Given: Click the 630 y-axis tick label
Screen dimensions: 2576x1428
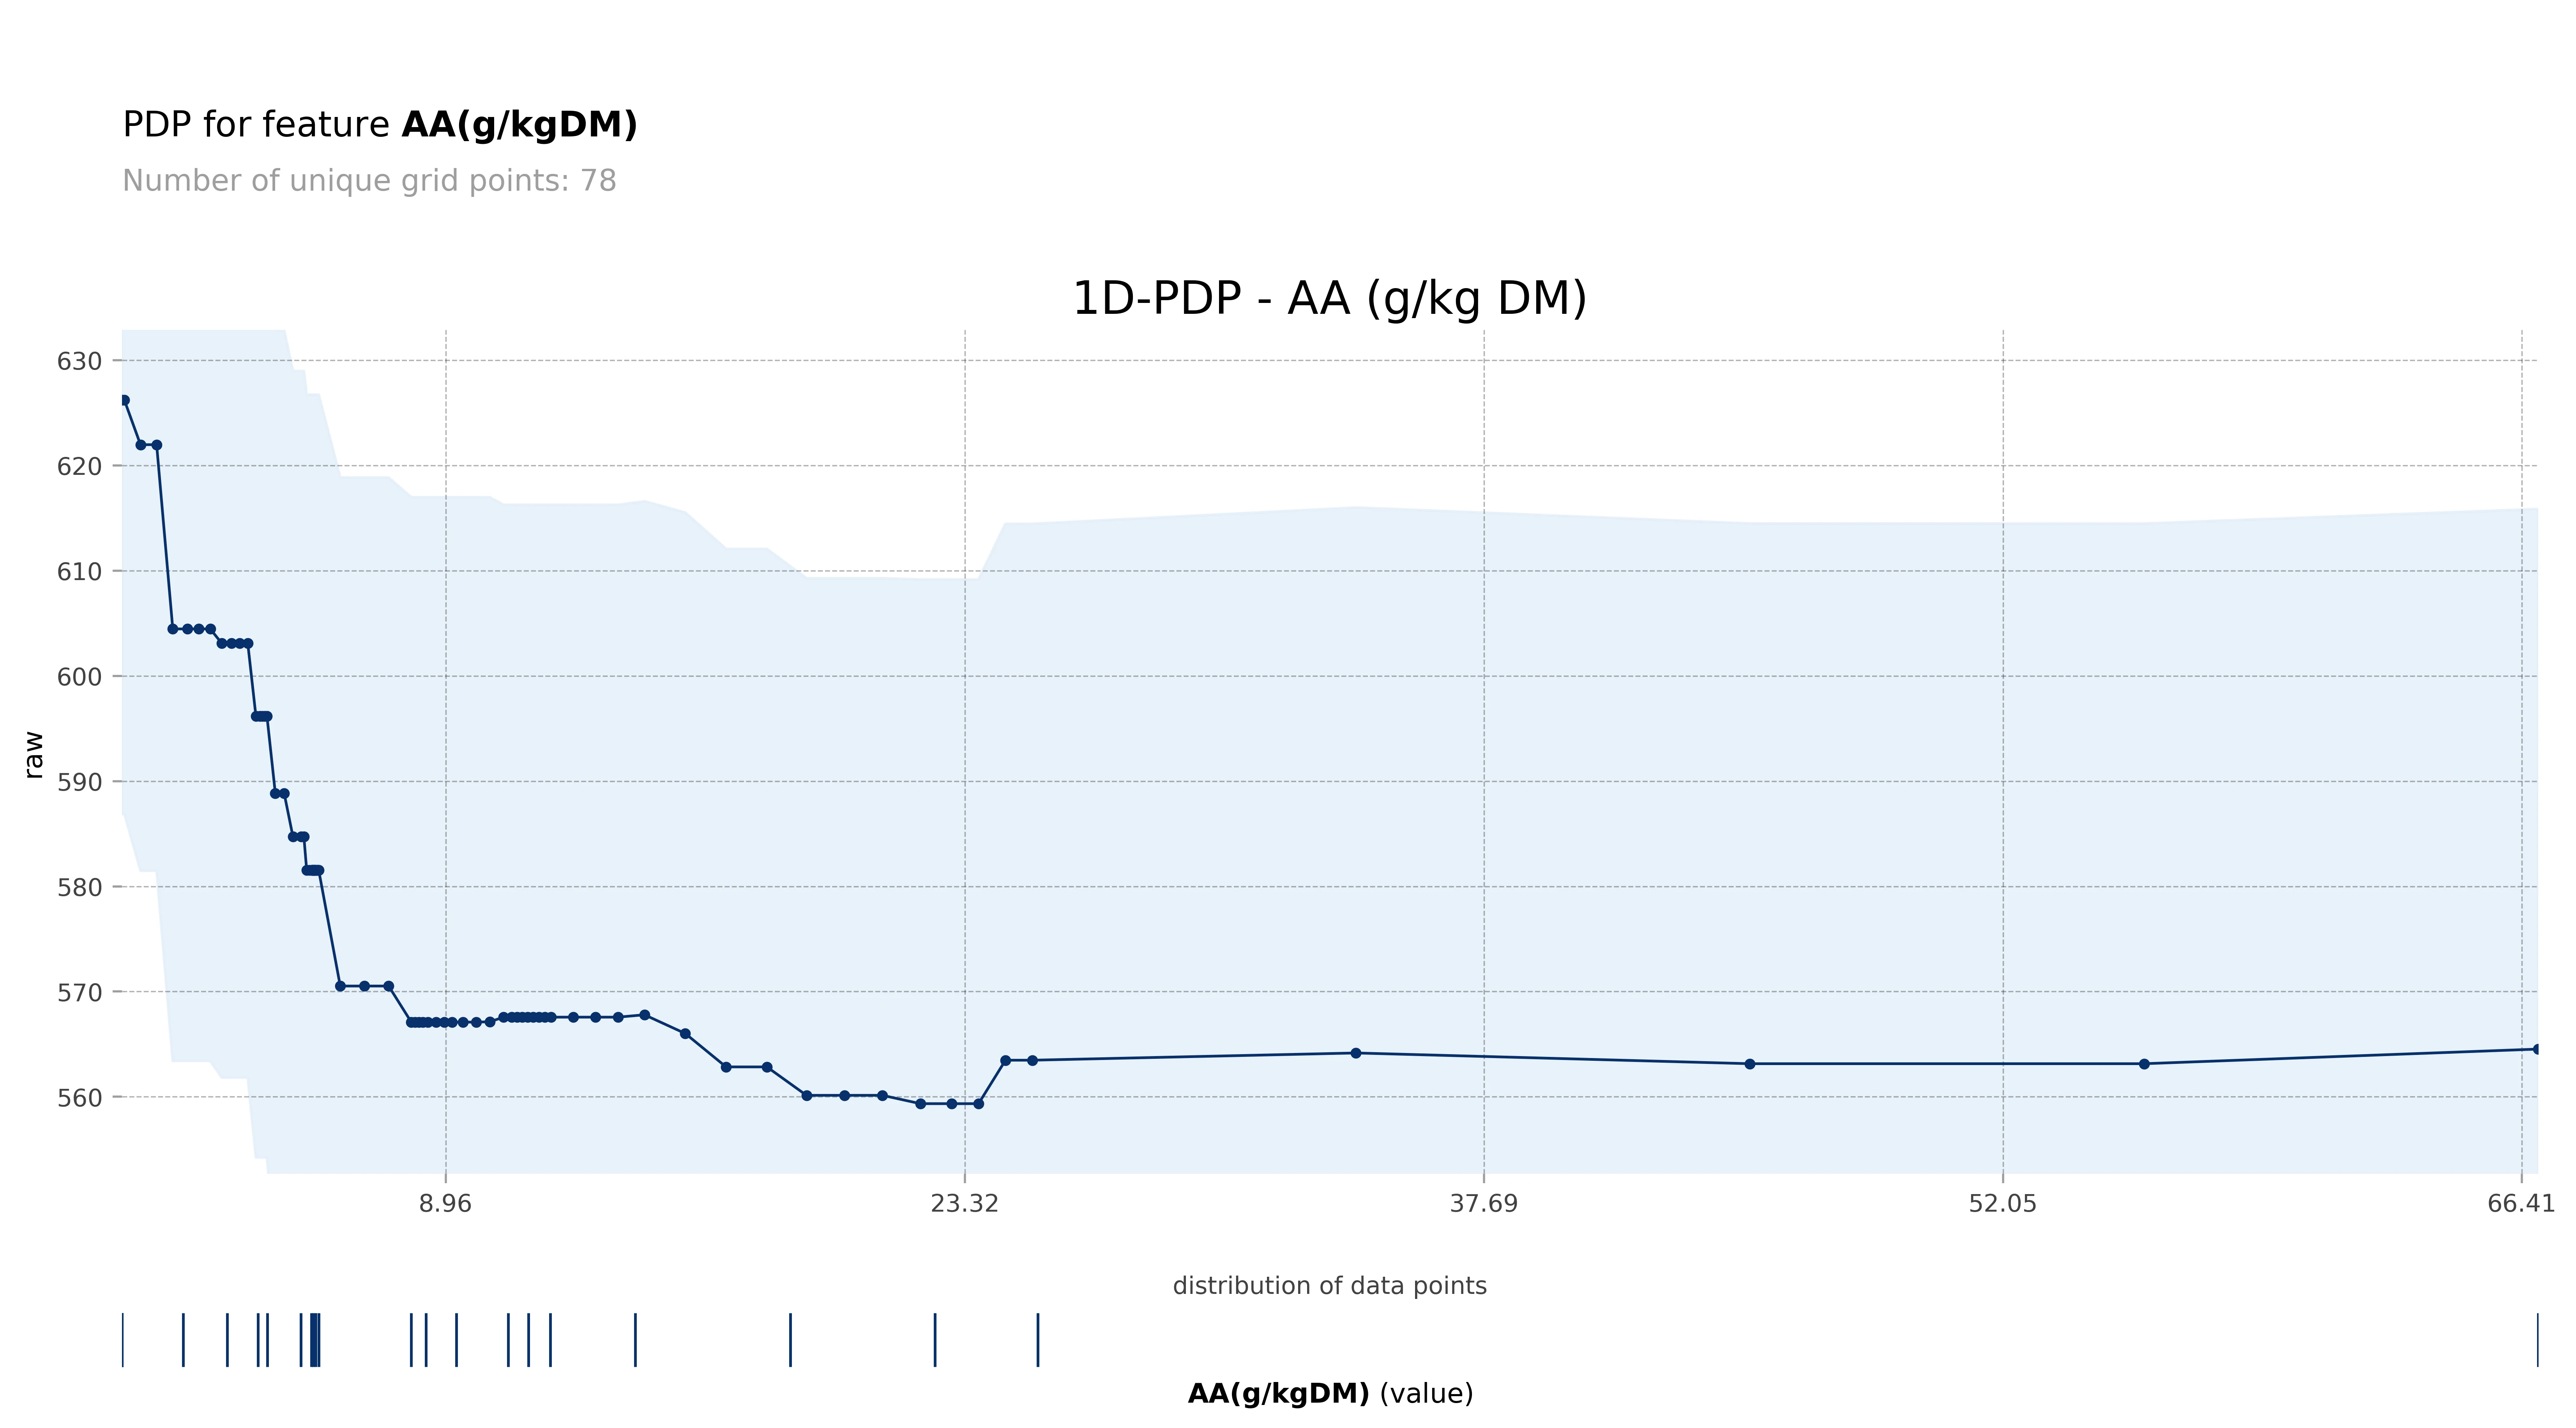Looking at the screenshot, I should coord(79,361).
